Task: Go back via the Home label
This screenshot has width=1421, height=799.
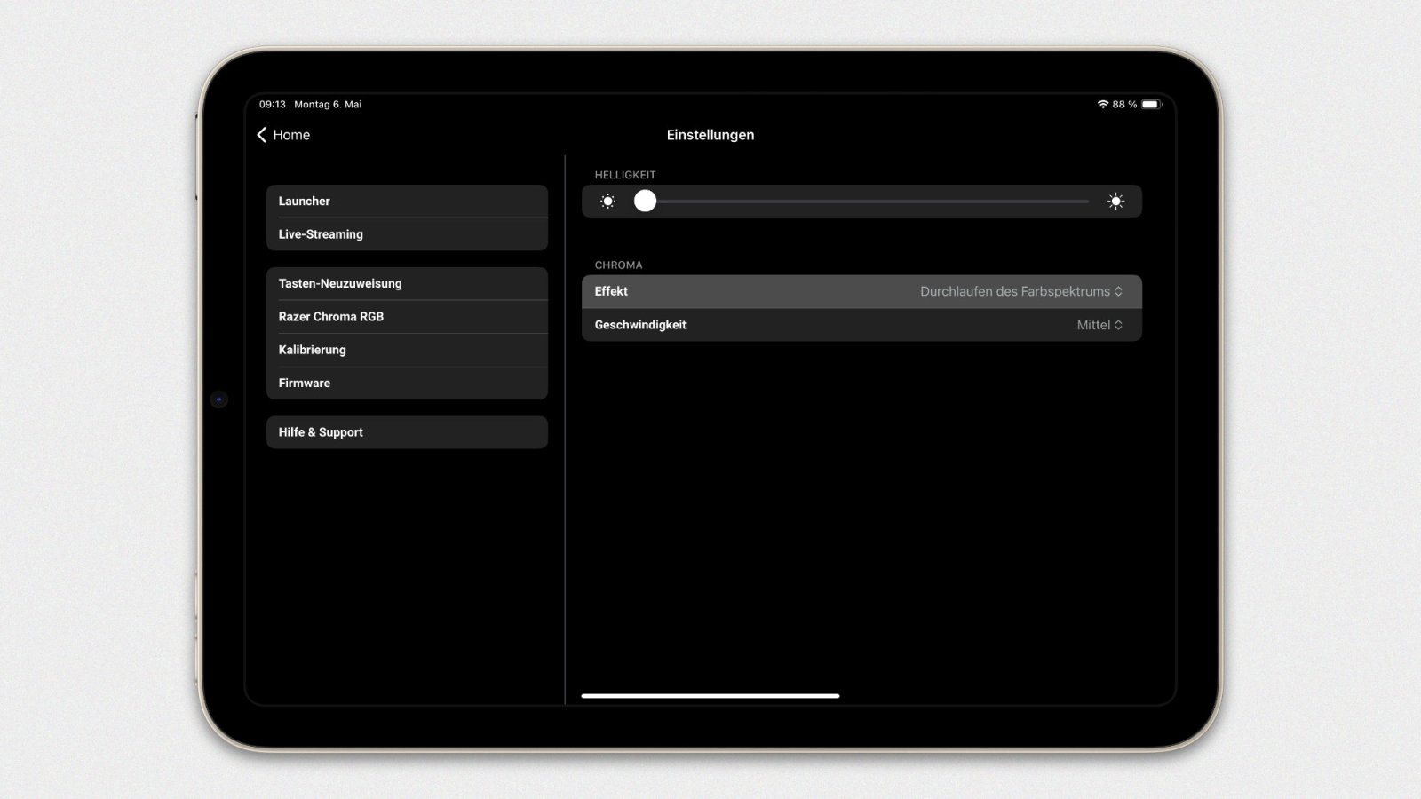Action: coord(291,135)
